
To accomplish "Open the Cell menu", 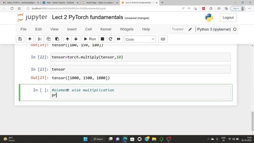I will [x=89, y=29].
